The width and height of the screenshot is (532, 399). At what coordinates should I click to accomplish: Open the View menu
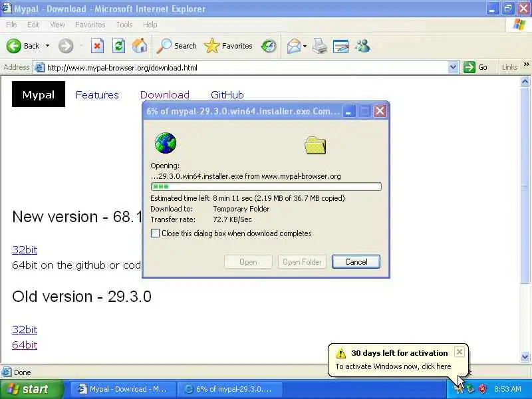coord(57,25)
